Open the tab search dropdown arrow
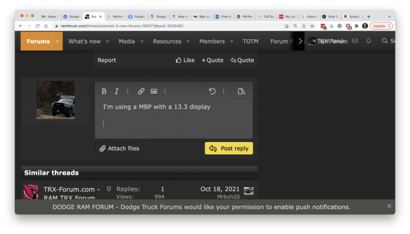Screen dimensions: 410x234 390,16
